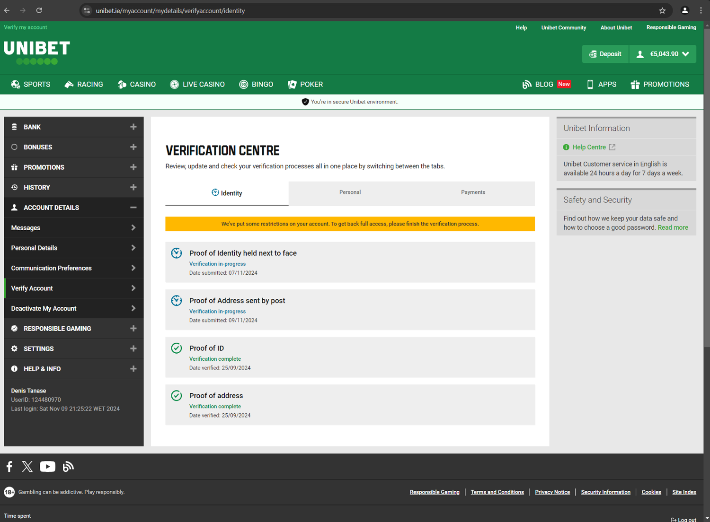This screenshot has height=522, width=710.
Task: Open the Help link in header
Action: pyautogui.click(x=521, y=27)
